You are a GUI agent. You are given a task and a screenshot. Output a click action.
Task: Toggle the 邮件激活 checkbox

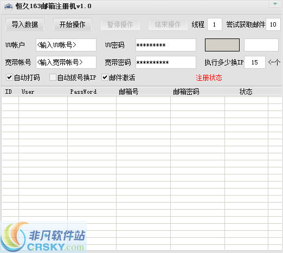(x=105, y=77)
